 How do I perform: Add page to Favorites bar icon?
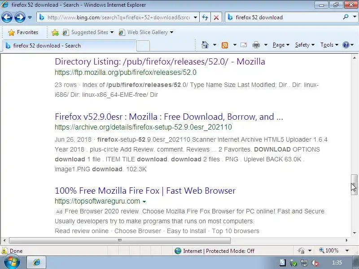point(55,32)
